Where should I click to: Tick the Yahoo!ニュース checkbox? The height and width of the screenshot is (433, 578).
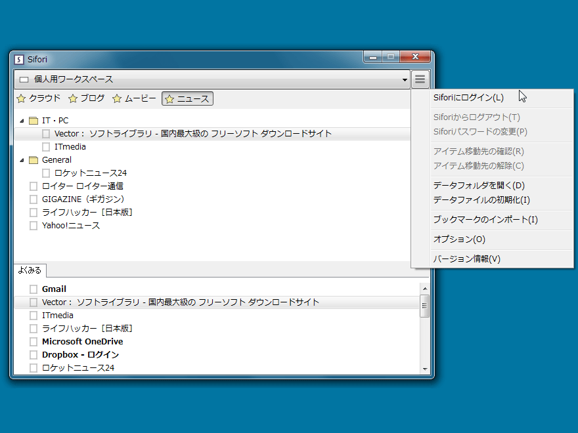pyautogui.click(x=33, y=226)
